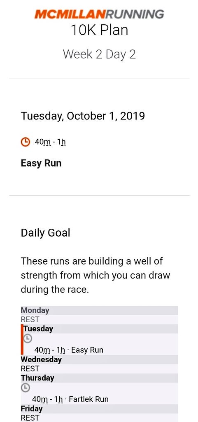Click the orange marker bar beside Tuesday
The height and width of the screenshot is (422, 198).
pos(22,340)
